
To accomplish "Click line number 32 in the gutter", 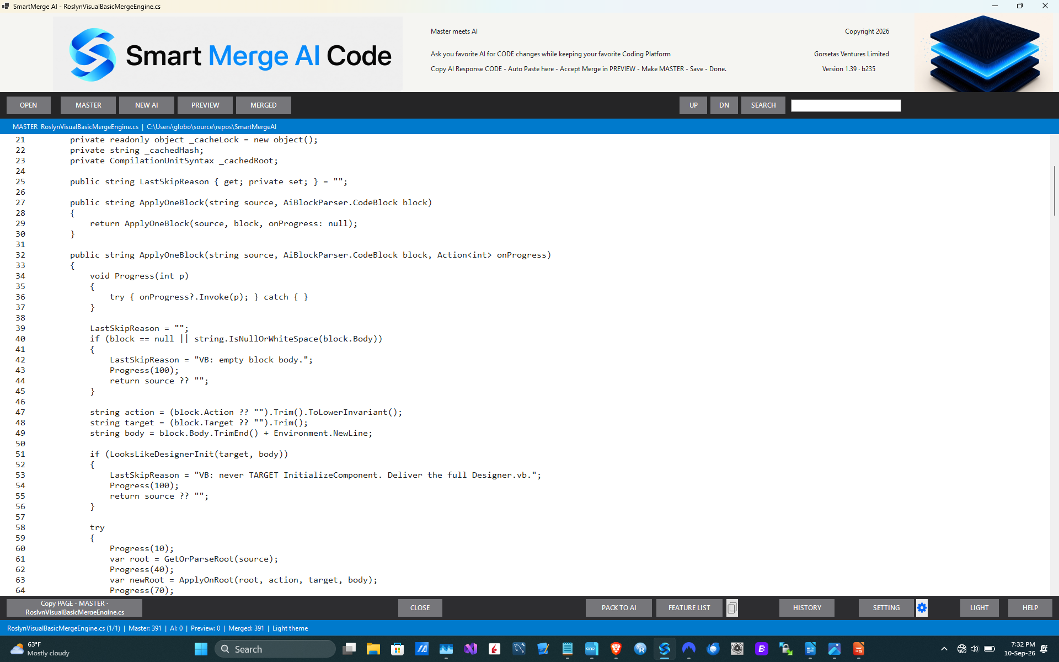I will coord(20,255).
